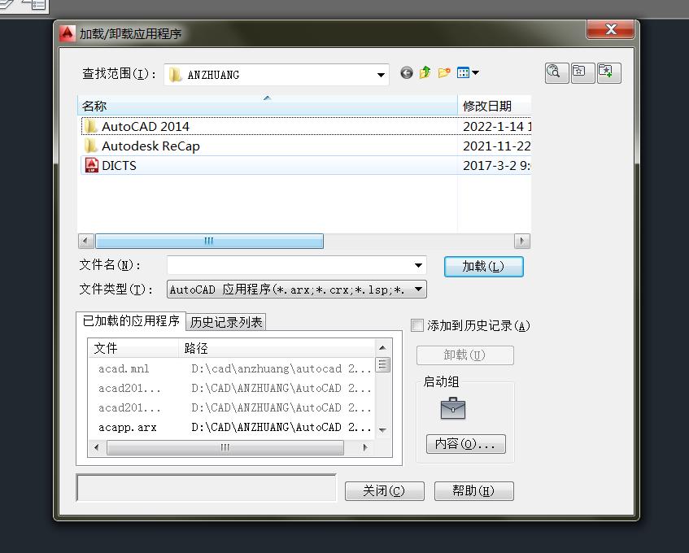Click the AutoCAD 2014 folder icon

(x=92, y=127)
